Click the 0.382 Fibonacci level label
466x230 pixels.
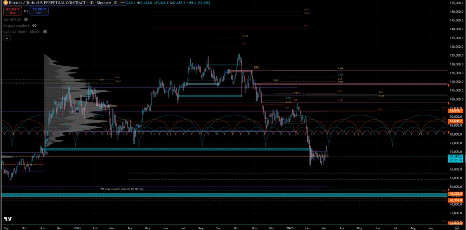[341, 100]
